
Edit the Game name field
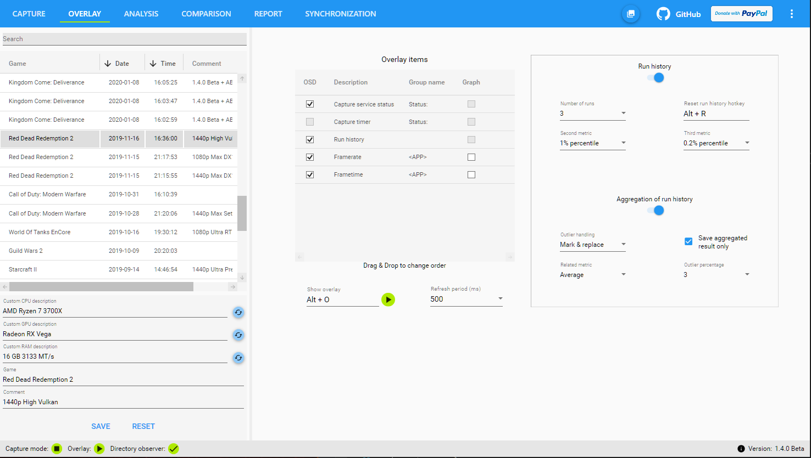(123, 380)
